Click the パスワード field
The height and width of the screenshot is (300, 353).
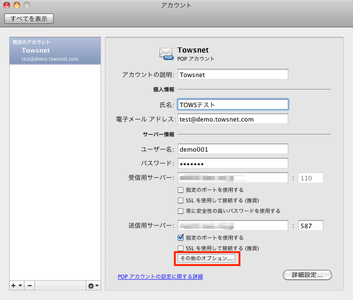coord(233,164)
